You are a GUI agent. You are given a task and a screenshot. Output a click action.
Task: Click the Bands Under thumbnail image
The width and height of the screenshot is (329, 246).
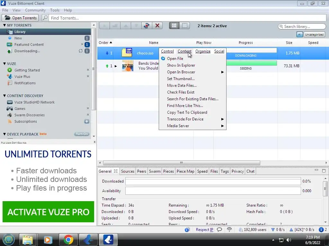(128, 66)
